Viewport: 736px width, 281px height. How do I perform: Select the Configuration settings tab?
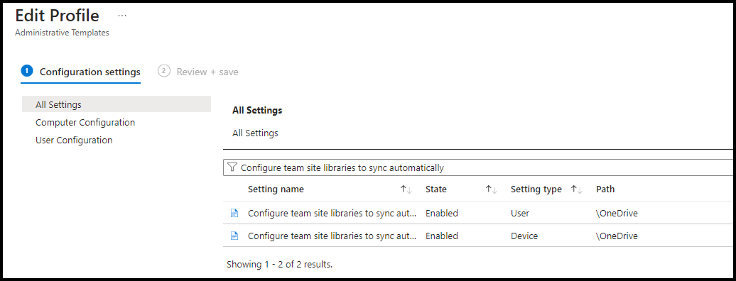[x=81, y=72]
